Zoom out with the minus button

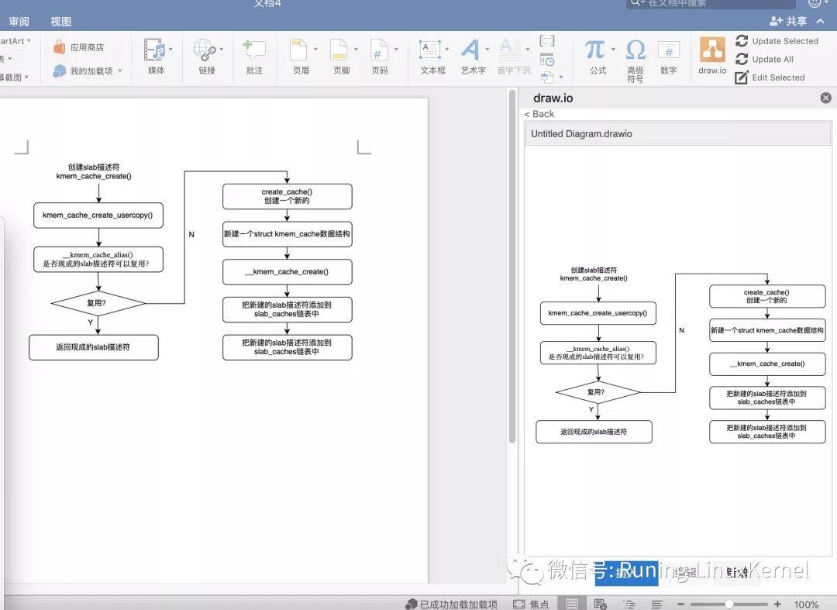(x=681, y=604)
